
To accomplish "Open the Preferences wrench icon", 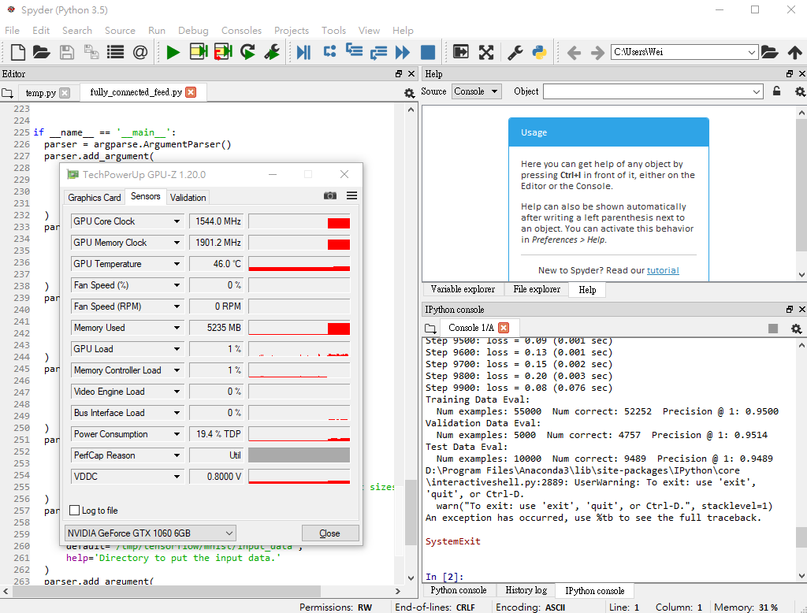I will coord(515,52).
